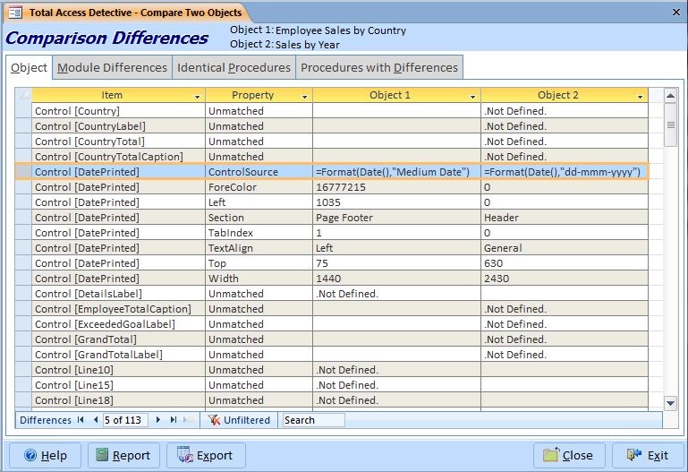Click the 'Section' property cell

(259, 218)
